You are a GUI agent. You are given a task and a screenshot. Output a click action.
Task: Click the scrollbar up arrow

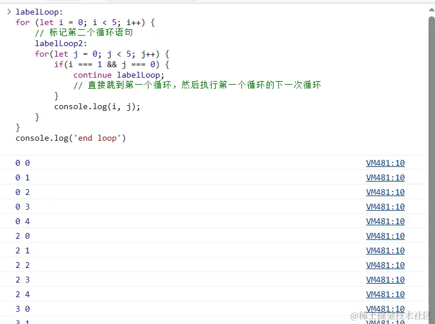(431, 10)
